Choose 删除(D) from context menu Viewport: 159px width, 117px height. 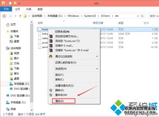59,90
